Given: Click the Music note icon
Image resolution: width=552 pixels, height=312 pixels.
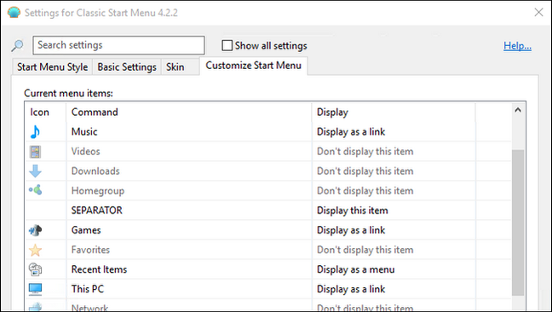Looking at the screenshot, I should click(35, 131).
